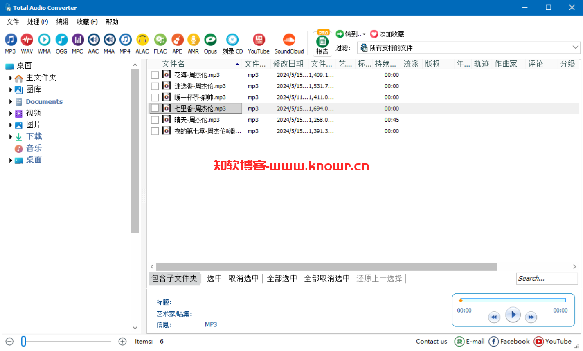
Task: Open the 处理 (P) menu
Action: 38,22
